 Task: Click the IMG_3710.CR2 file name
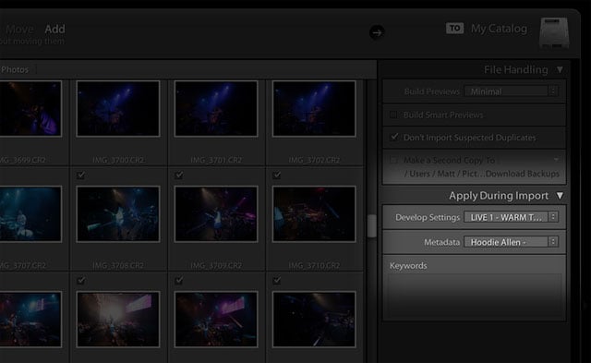point(314,266)
